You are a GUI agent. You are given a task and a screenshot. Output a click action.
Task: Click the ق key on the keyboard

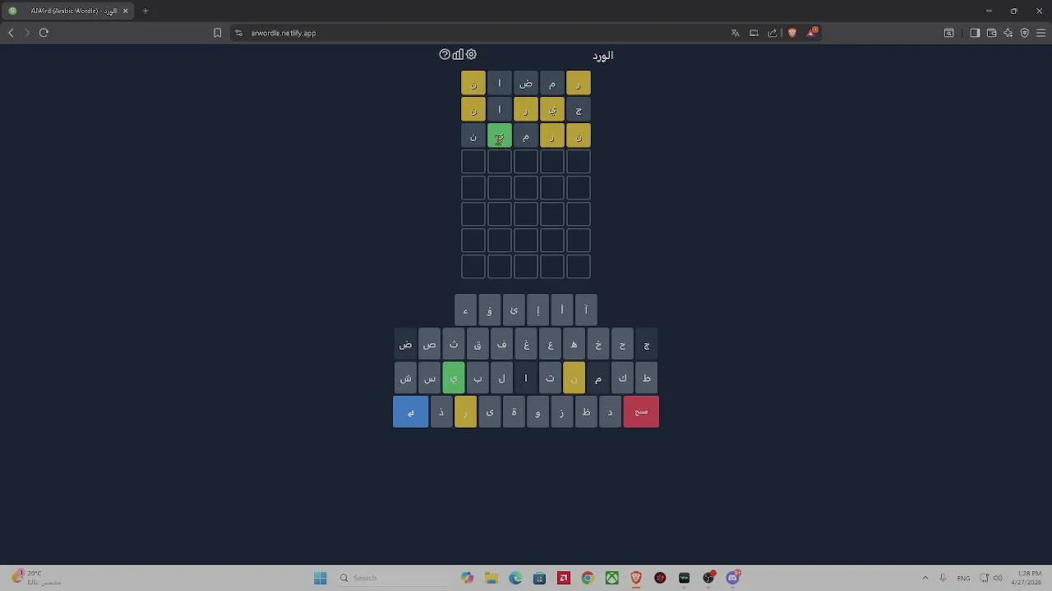pyautogui.click(x=478, y=345)
